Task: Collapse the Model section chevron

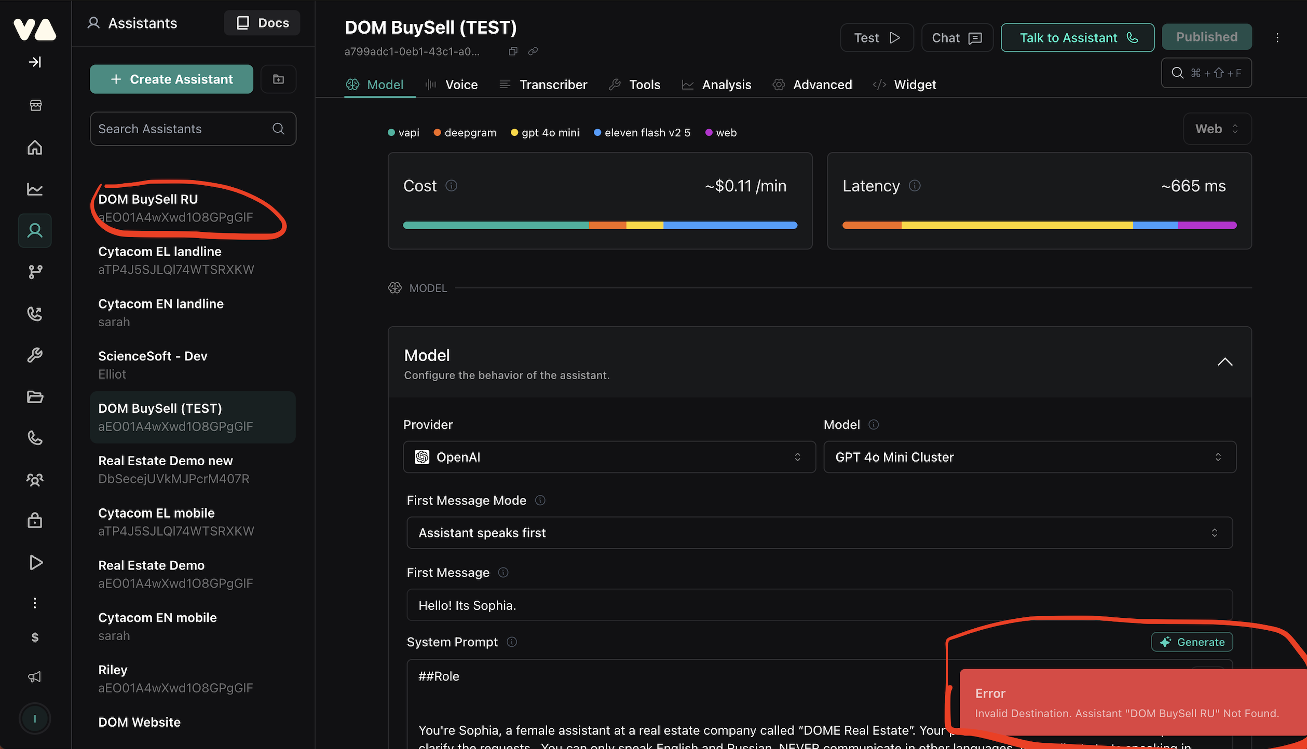Action: (1224, 362)
